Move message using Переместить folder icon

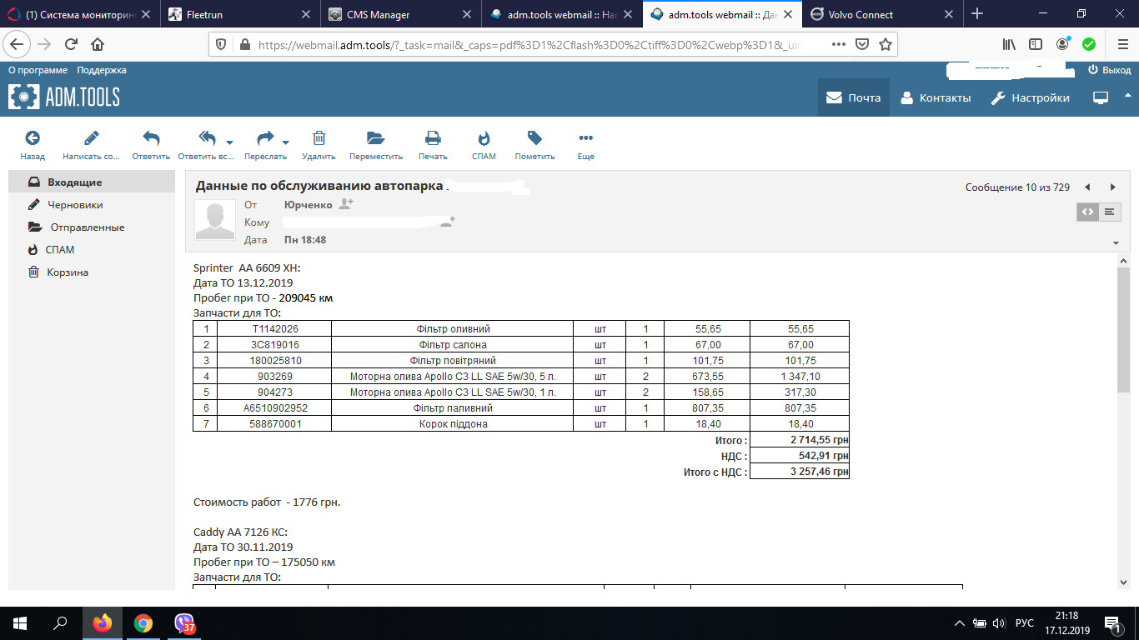click(375, 138)
